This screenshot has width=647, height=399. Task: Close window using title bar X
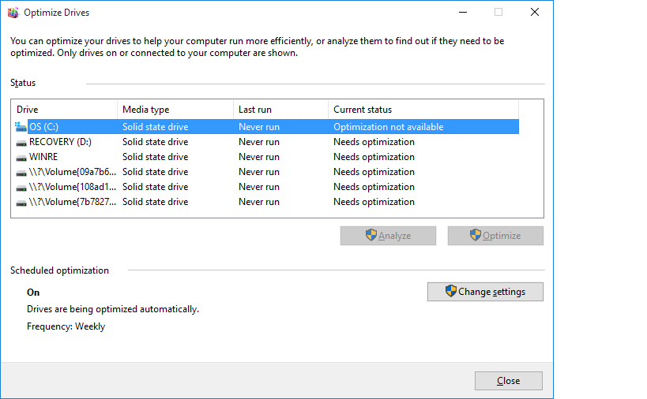pos(534,13)
